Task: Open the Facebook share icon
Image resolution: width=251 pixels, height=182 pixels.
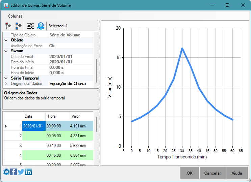Action: pyautogui.click(x=14, y=172)
